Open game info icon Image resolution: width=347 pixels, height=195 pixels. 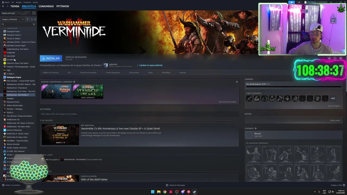[x=335, y=58]
